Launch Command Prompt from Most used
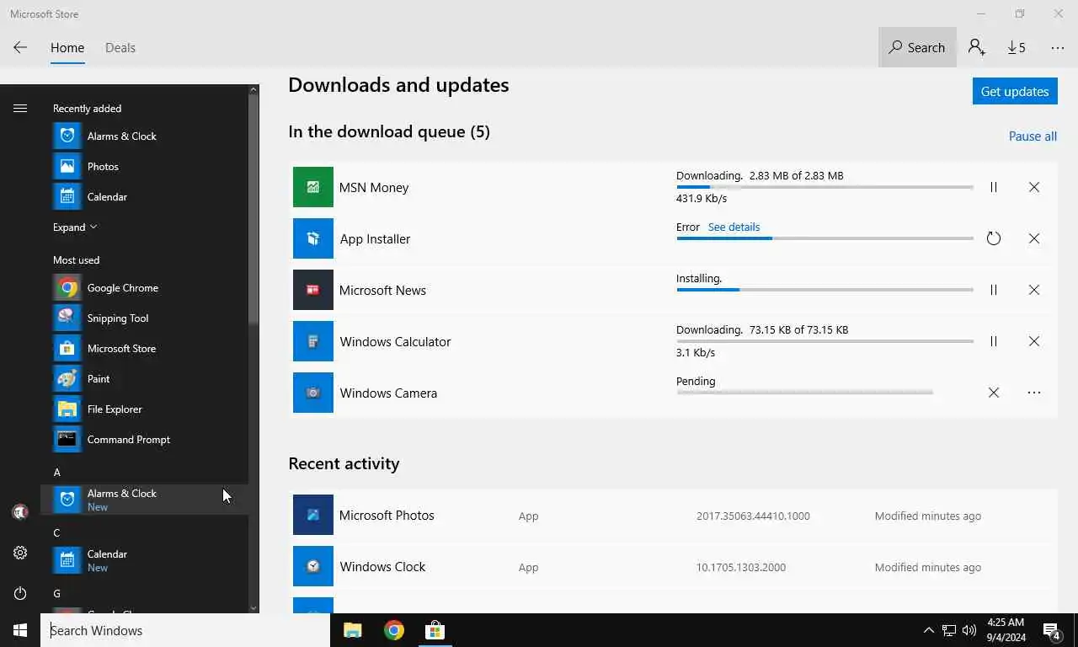Image resolution: width=1078 pixels, height=647 pixels. click(x=144, y=439)
